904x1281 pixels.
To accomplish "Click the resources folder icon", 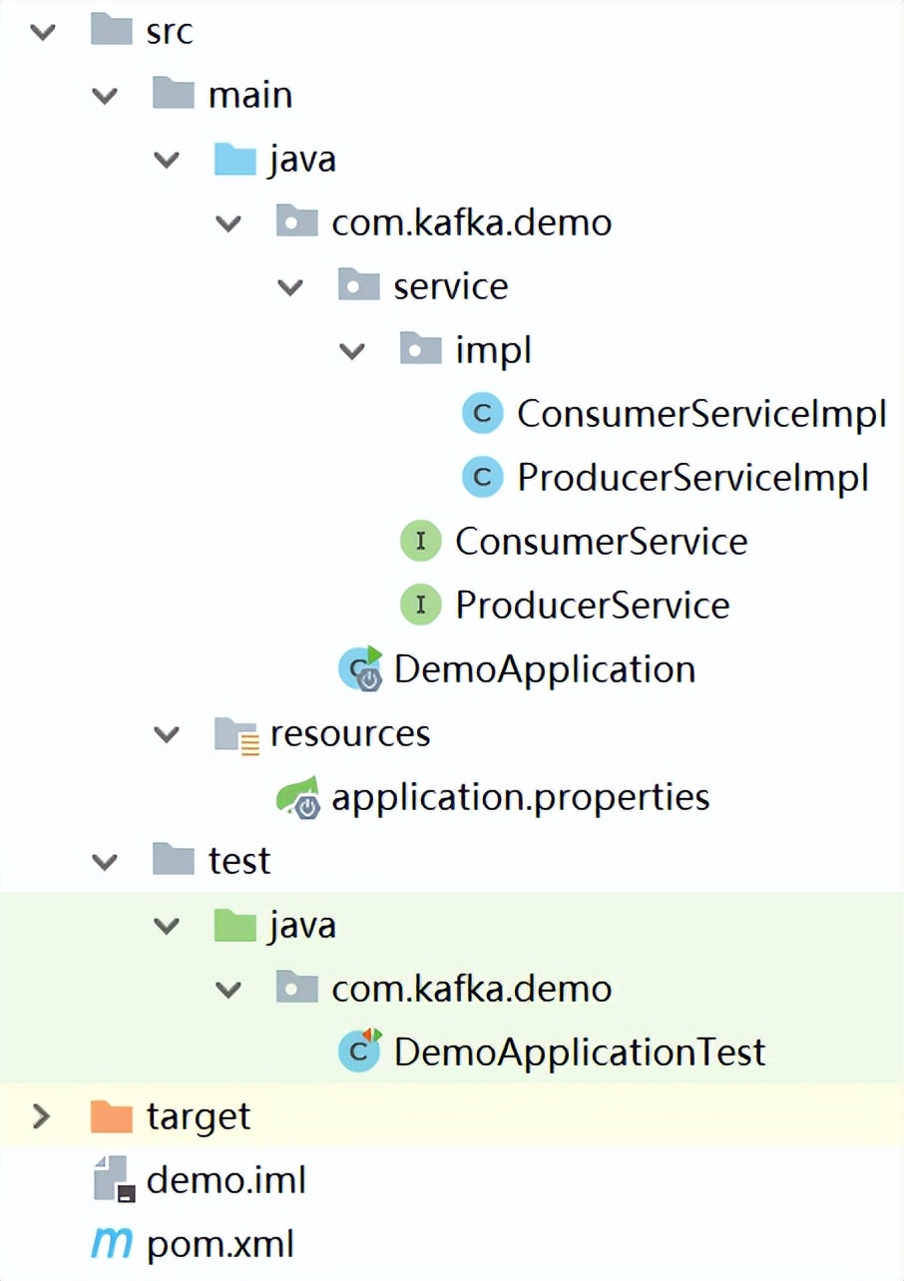I will pyautogui.click(x=236, y=734).
